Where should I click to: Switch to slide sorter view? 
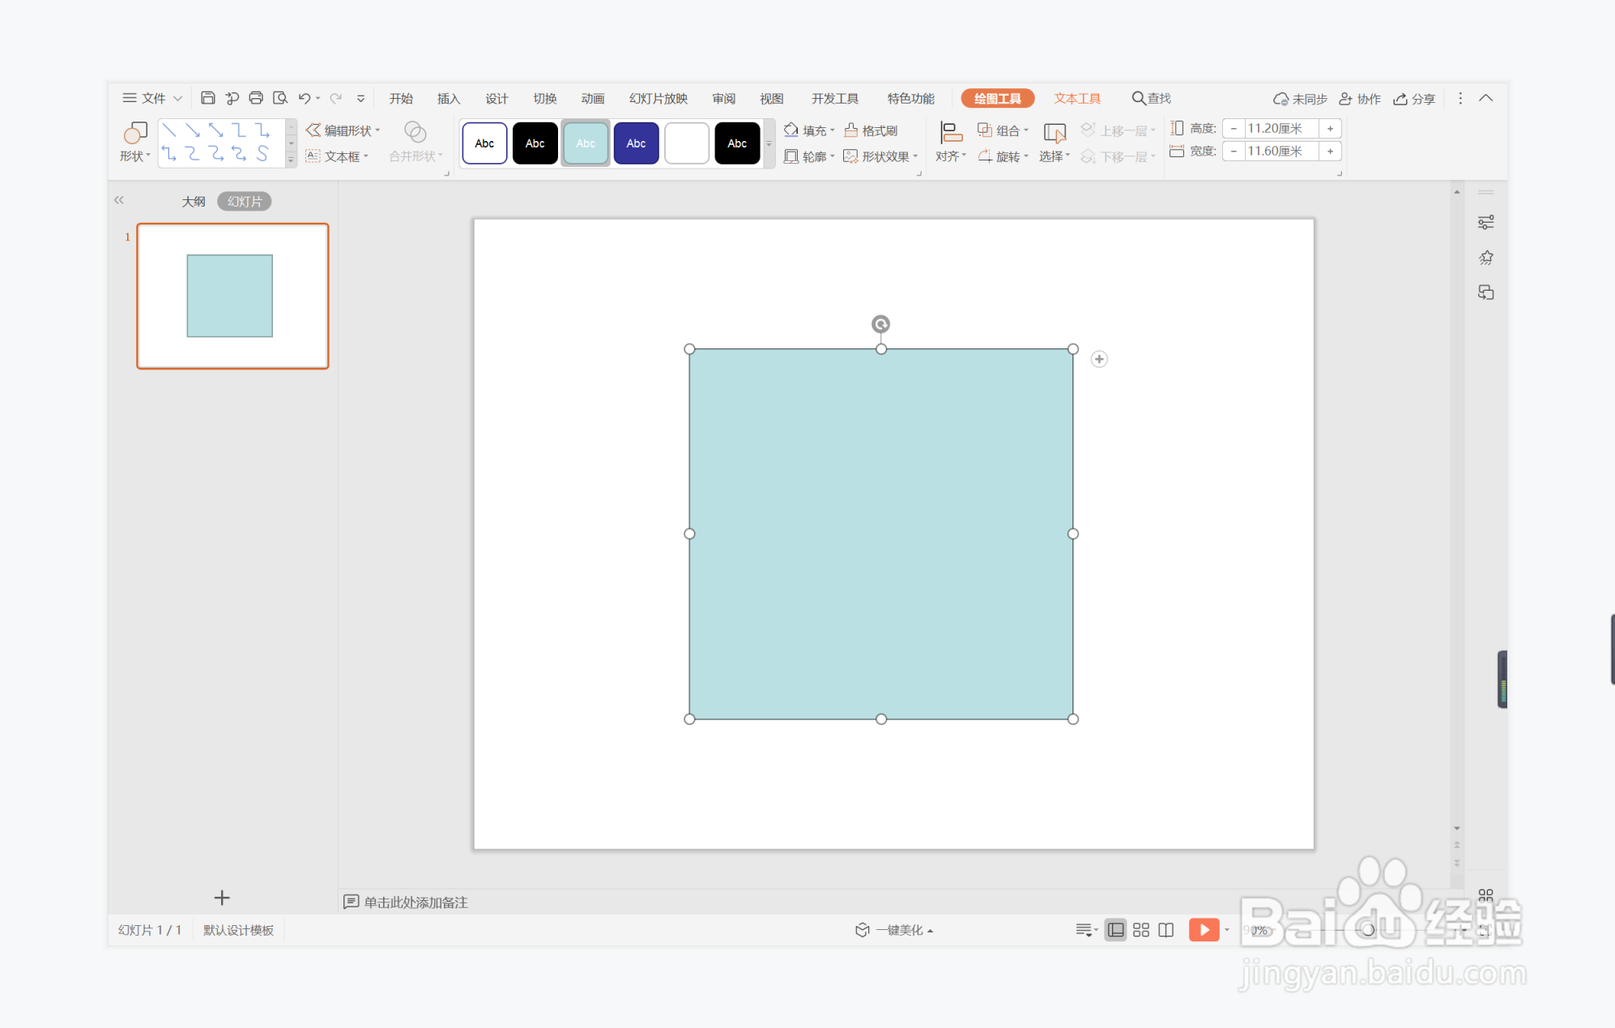coord(1141,930)
